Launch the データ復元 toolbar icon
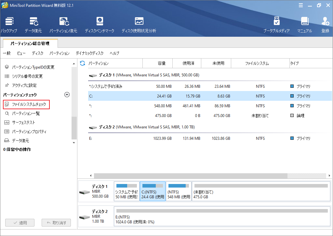 33,25
